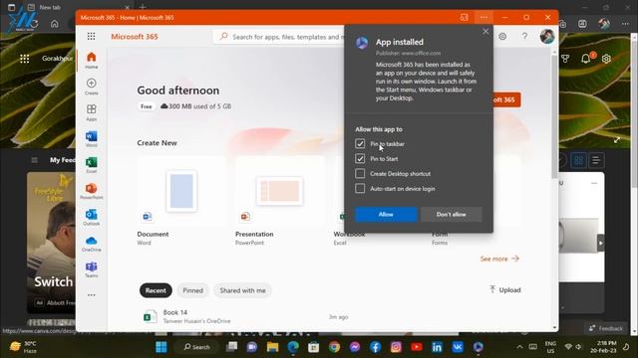
Task: Enable Create Desktop shortcut checkbox
Action: pos(360,174)
